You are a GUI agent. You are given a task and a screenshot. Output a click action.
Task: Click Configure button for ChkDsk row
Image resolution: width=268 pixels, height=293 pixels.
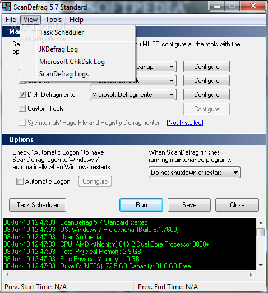point(207,81)
